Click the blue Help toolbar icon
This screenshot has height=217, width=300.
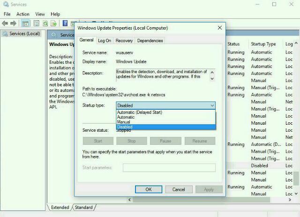tap(66, 23)
